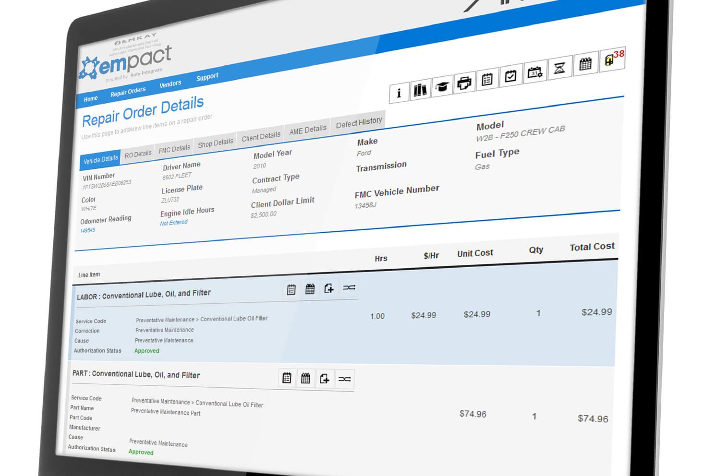Open the notepad list icon in top toolbar
This screenshot has height=476, width=715.
[487, 79]
